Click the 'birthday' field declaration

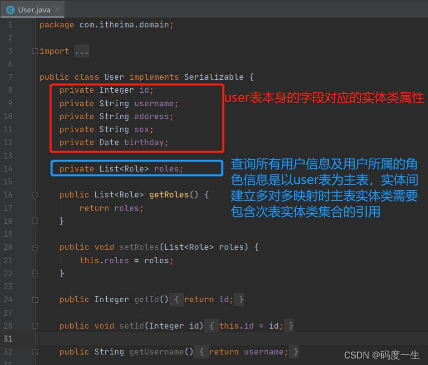144,143
